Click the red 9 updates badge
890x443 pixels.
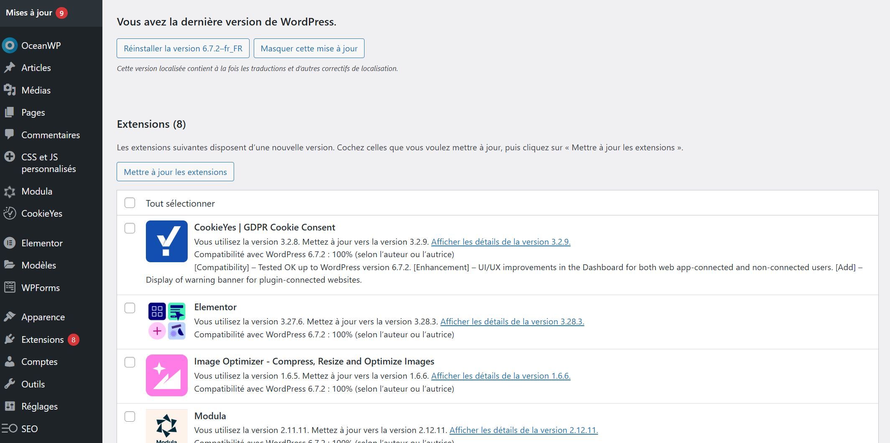click(61, 13)
